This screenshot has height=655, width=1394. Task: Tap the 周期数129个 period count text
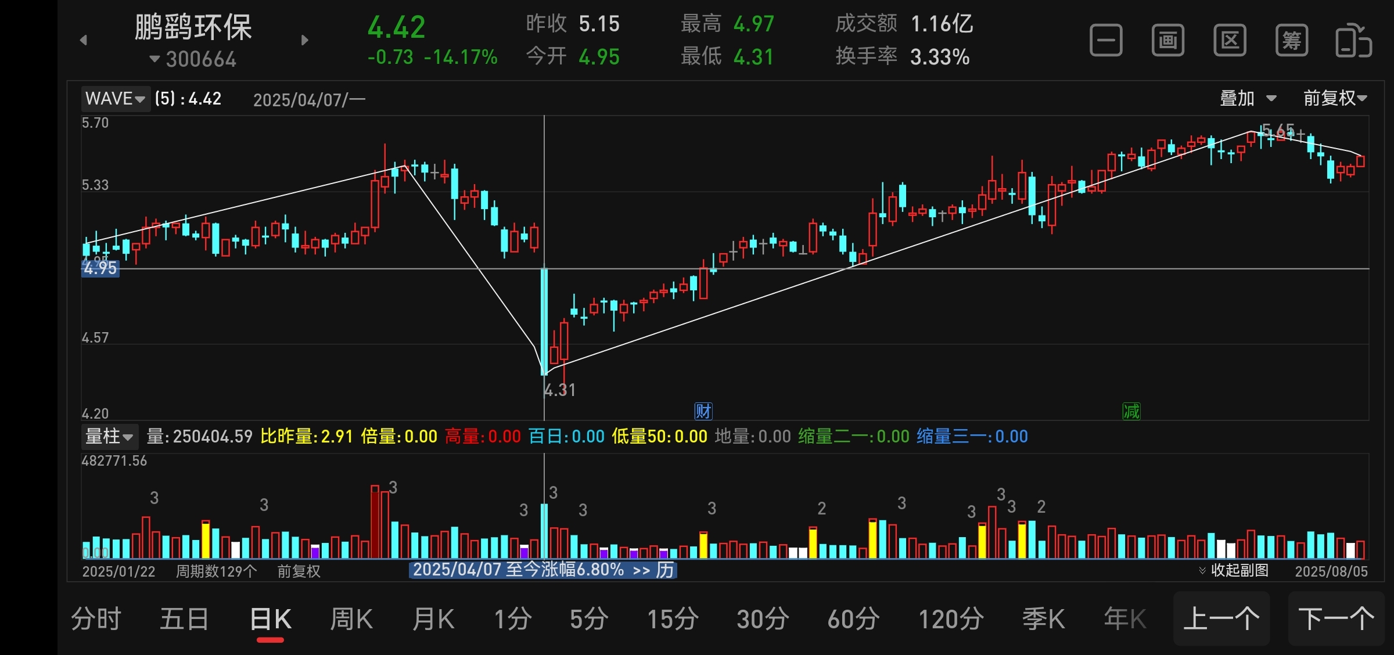[217, 571]
